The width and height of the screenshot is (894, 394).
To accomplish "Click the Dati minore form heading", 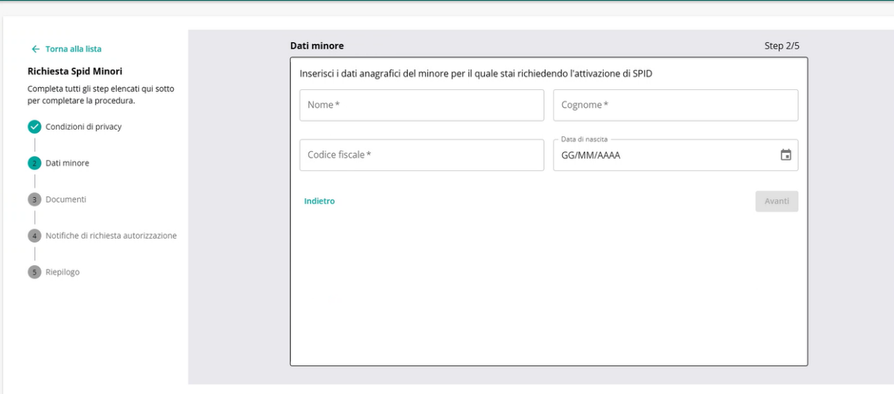I will click(317, 46).
